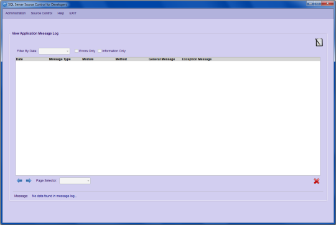Click the notepad log icon

(x=319, y=42)
